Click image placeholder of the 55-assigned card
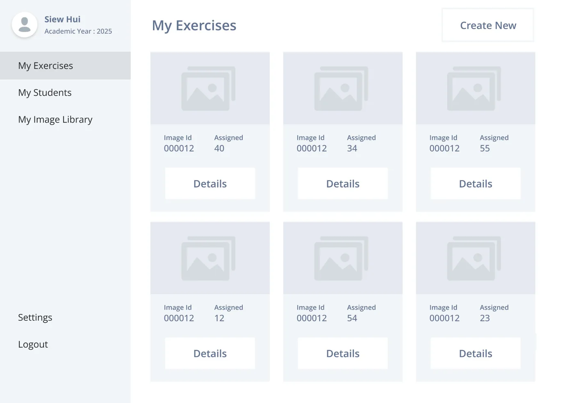 pyautogui.click(x=476, y=88)
